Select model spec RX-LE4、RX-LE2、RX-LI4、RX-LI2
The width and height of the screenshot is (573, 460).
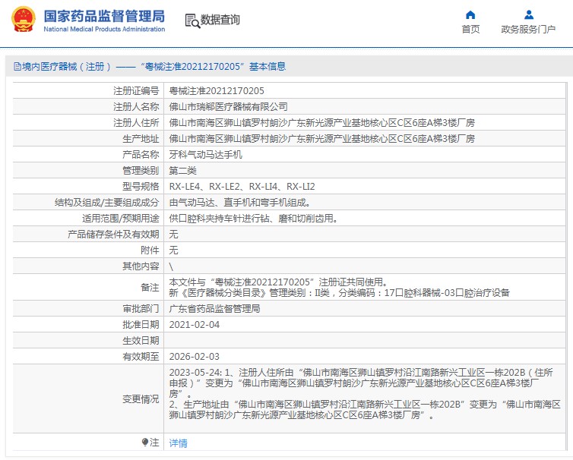click(242, 187)
